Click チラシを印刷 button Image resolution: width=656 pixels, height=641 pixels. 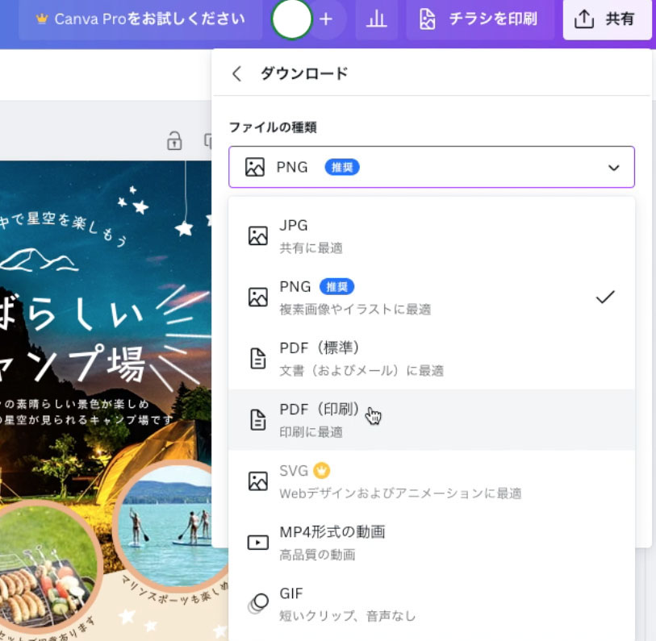click(x=480, y=19)
